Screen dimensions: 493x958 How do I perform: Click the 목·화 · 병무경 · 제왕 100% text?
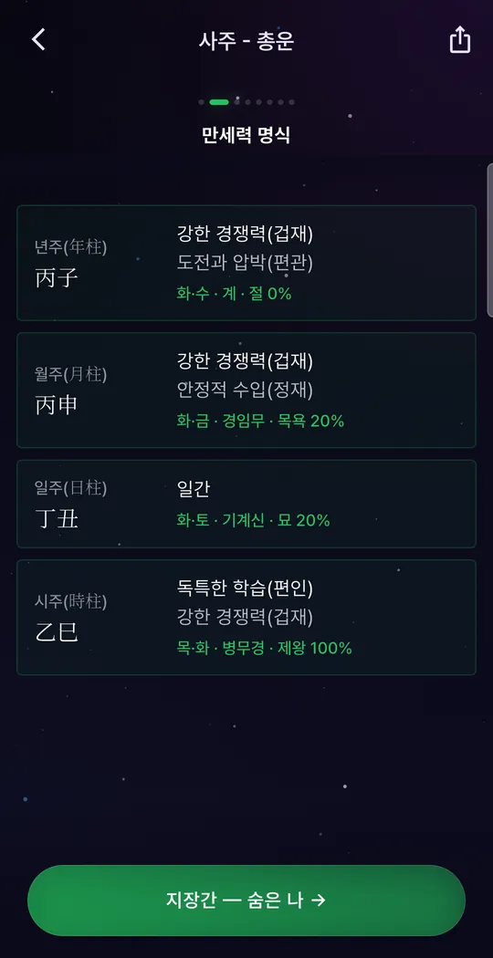[264, 648]
